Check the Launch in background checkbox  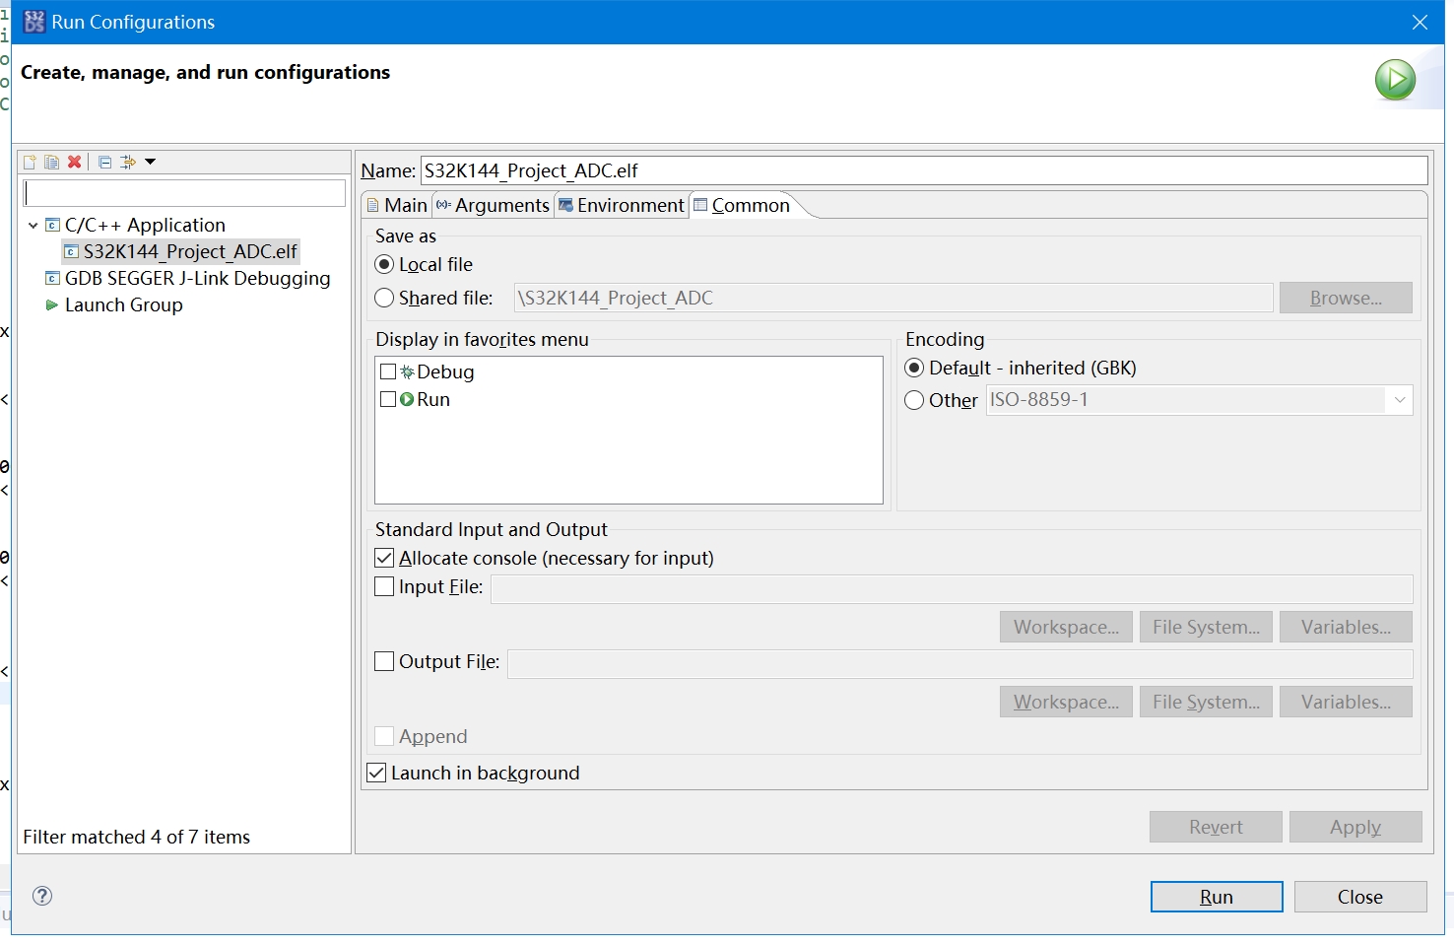(377, 774)
